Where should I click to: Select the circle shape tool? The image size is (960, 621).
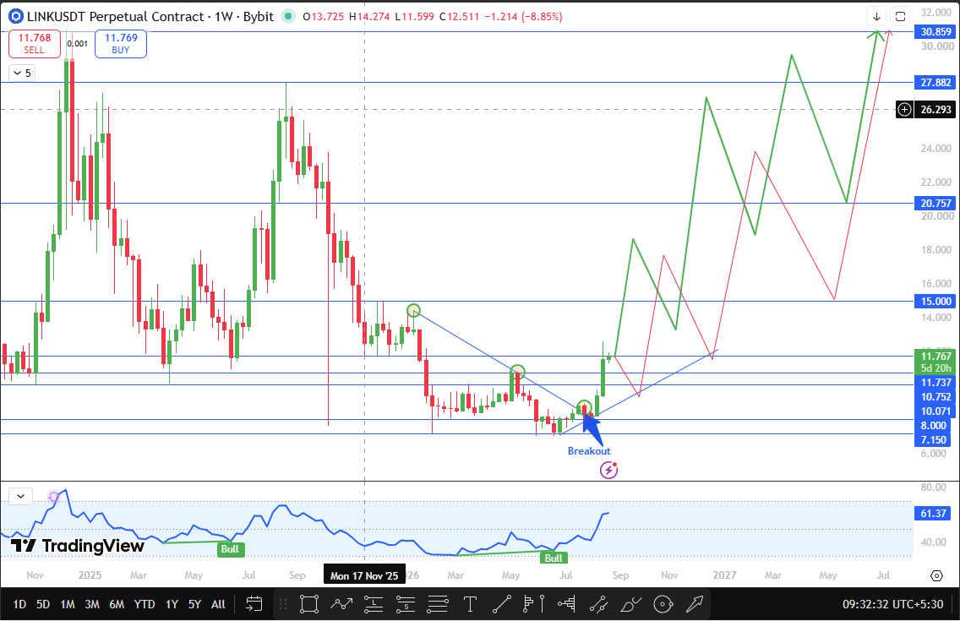point(663,604)
